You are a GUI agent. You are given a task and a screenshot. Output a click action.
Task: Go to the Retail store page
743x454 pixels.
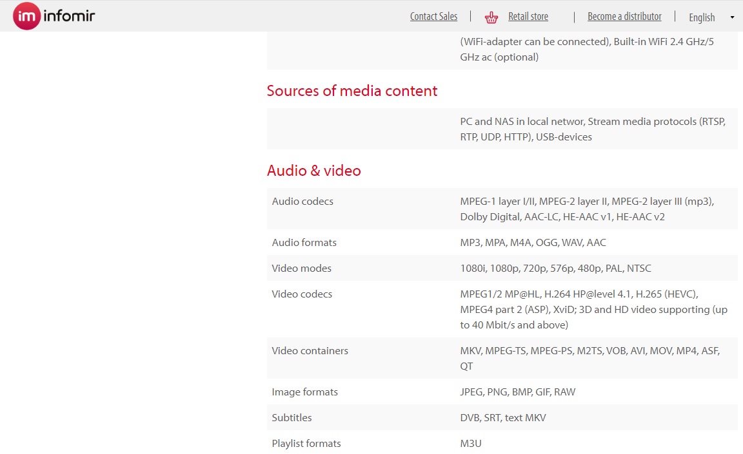click(528, 17)
